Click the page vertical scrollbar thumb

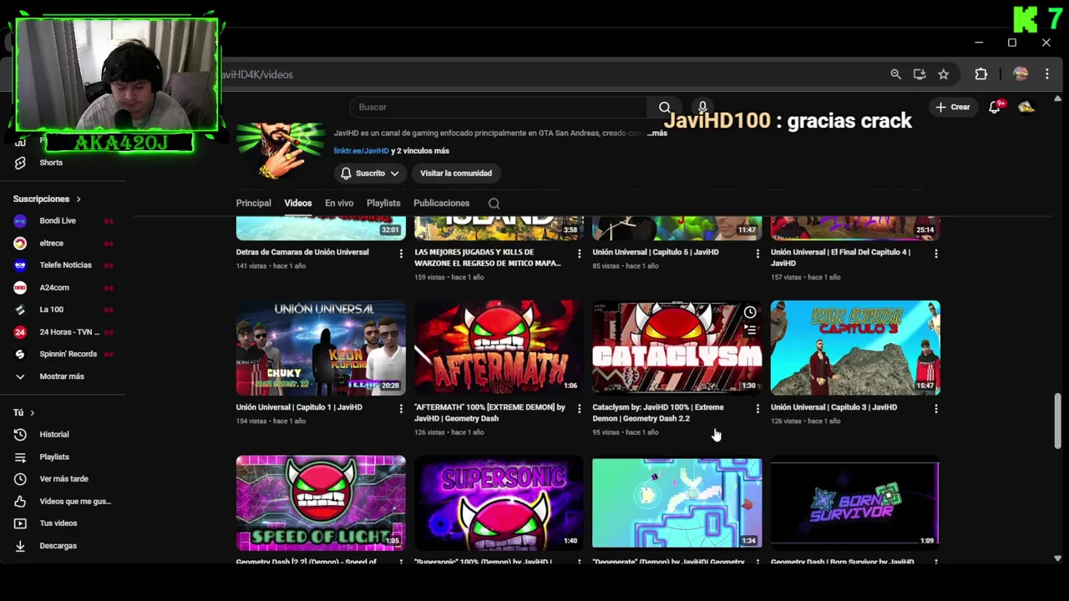tap(1058, 421)
